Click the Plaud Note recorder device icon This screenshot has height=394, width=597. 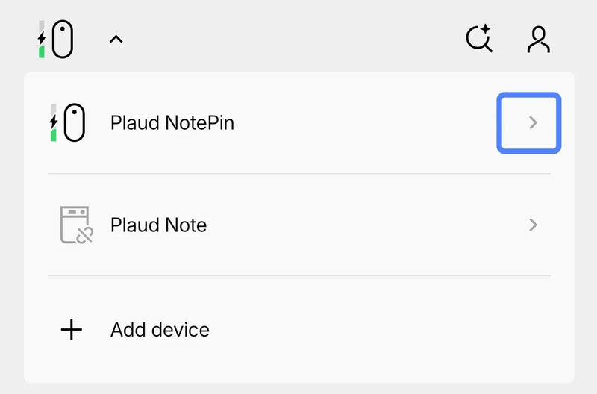(75, 225)
